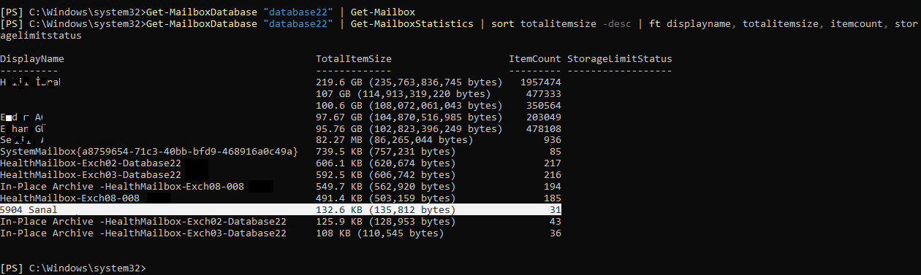Select the 100.6 GB size value
921x275 pixels.
point(409,105)
